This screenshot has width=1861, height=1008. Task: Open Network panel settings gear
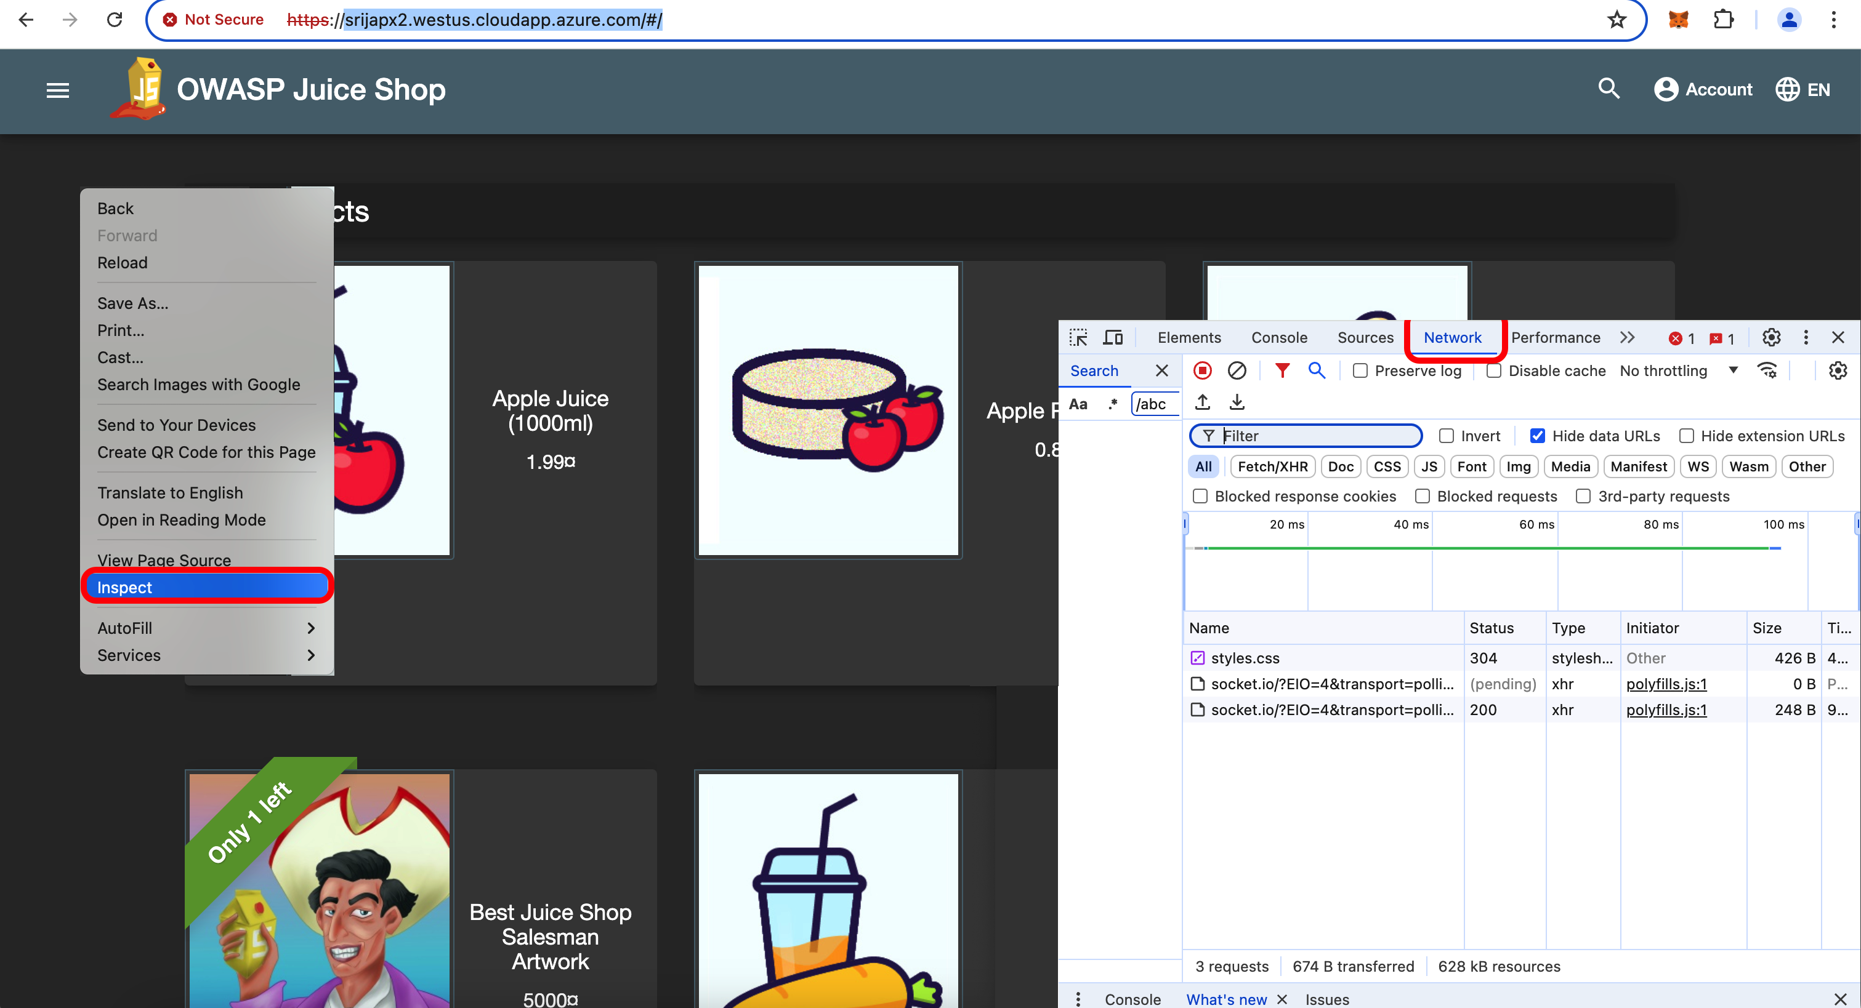tap(1837, 370)
